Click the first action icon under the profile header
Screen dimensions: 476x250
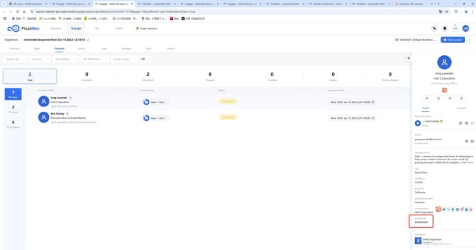click(427, 99)
